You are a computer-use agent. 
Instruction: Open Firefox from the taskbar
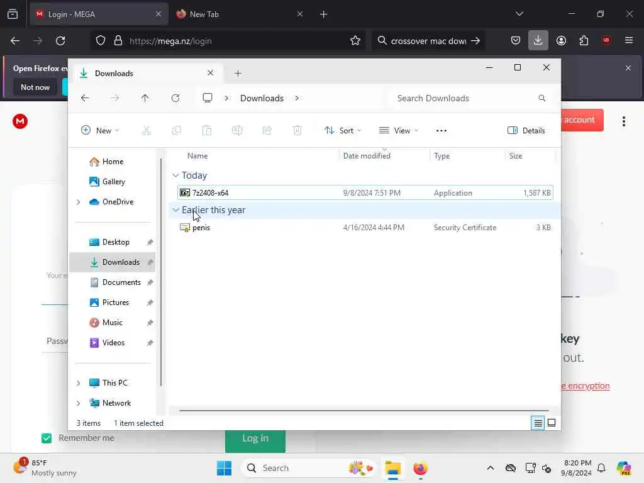[x=420, y=468]
